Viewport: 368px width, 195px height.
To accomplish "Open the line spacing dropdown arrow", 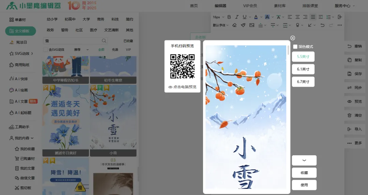I will tap(333, 17).
